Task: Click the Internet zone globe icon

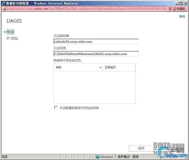Action: 98,157
